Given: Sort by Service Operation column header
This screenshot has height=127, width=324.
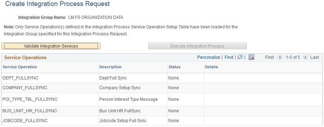Looking at the screenshot, I should [x=20, y=67].
